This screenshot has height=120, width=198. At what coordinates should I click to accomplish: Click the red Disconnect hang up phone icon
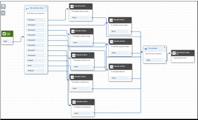tap(174, 53)
